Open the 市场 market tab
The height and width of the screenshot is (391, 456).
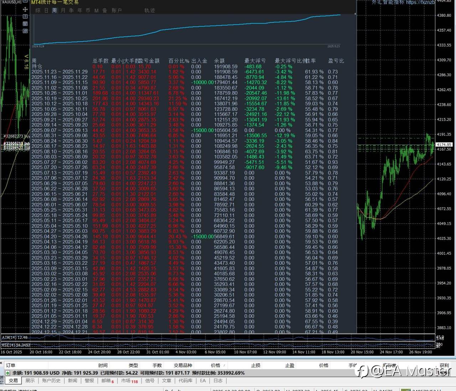(x=129, y=381)
